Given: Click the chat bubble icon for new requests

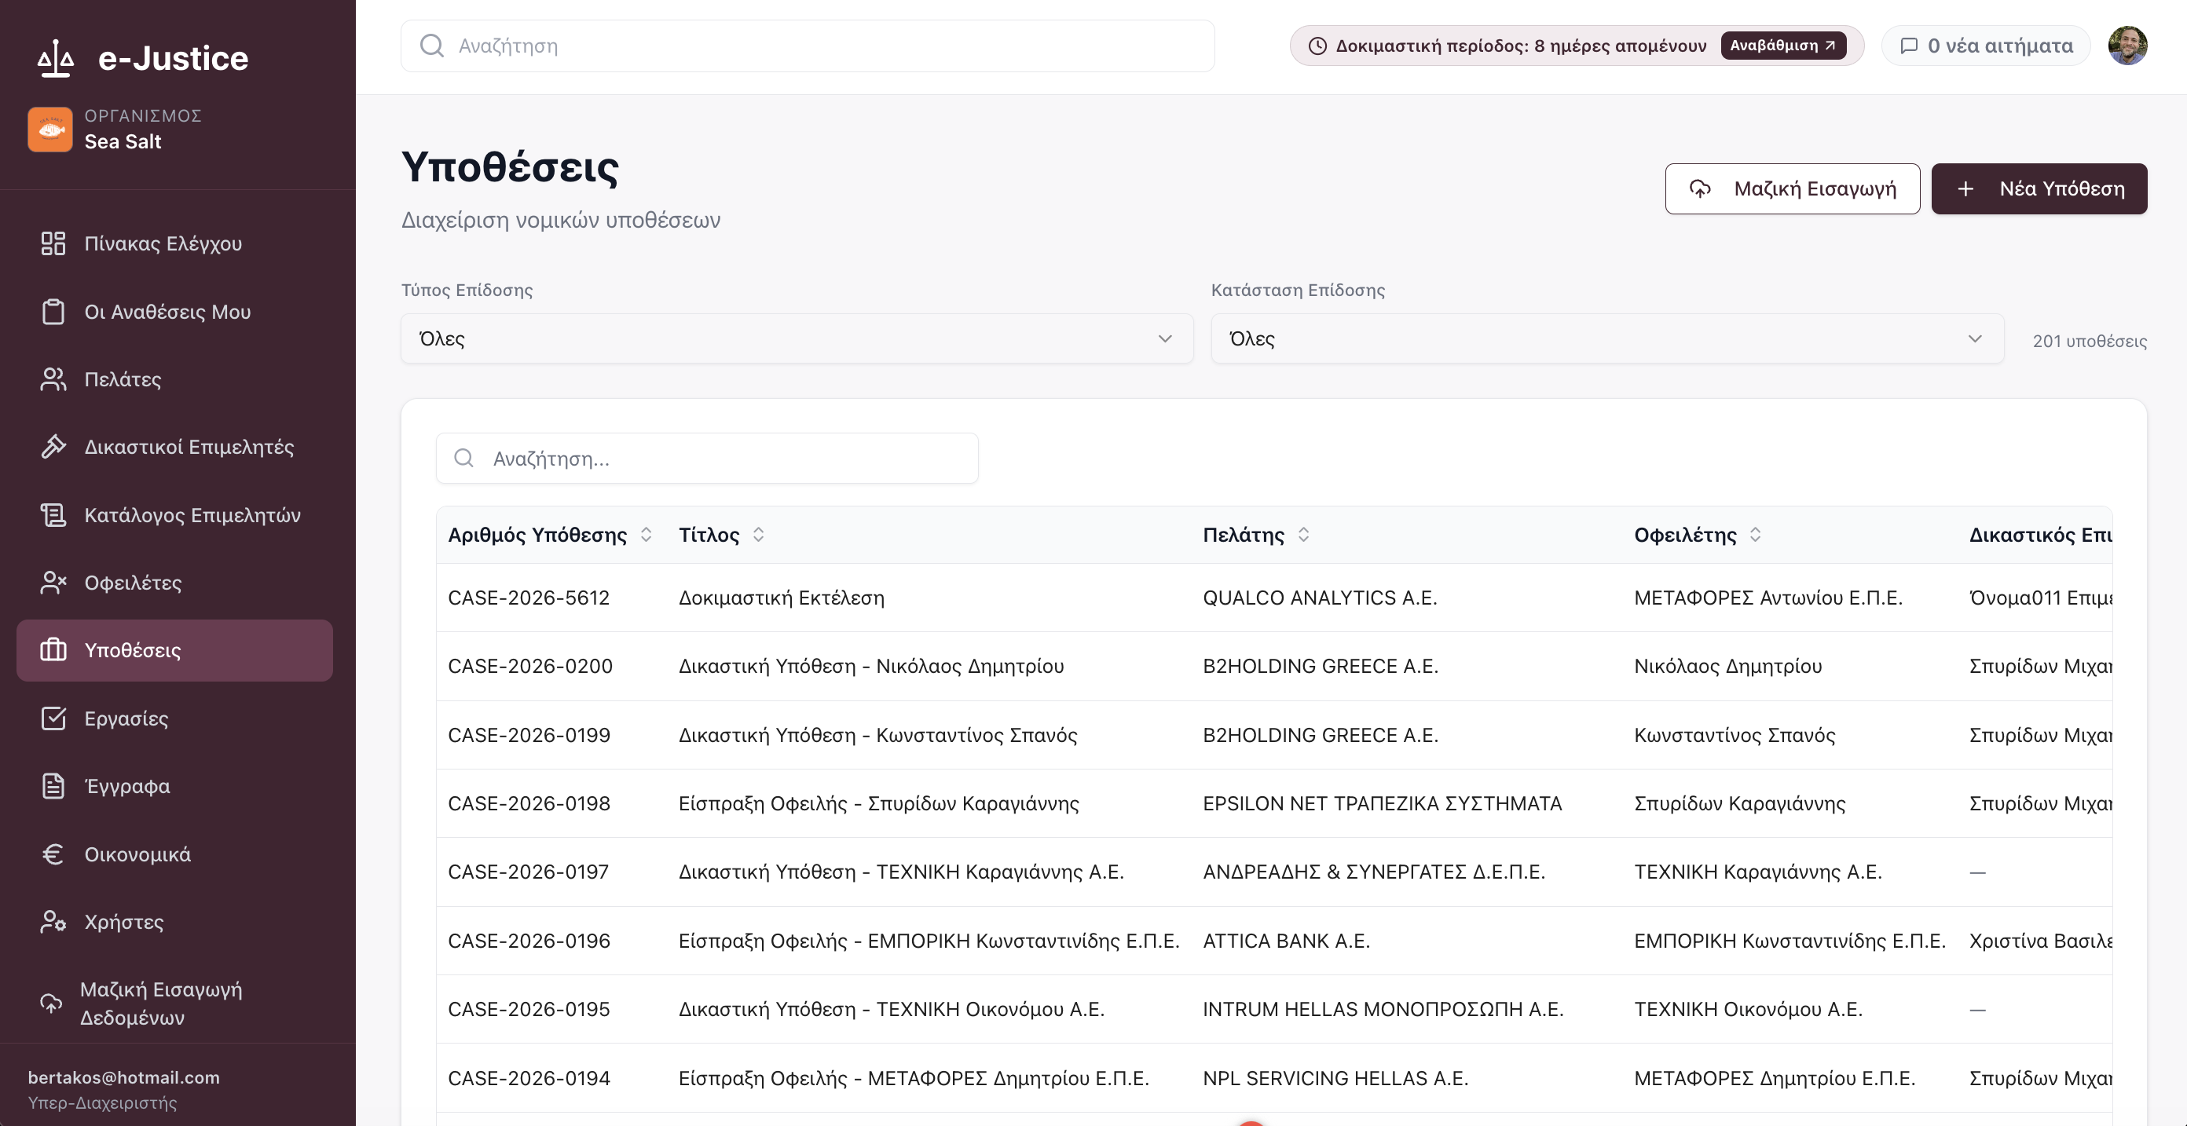Looking at the screenshot, I should pos(1909,46).
